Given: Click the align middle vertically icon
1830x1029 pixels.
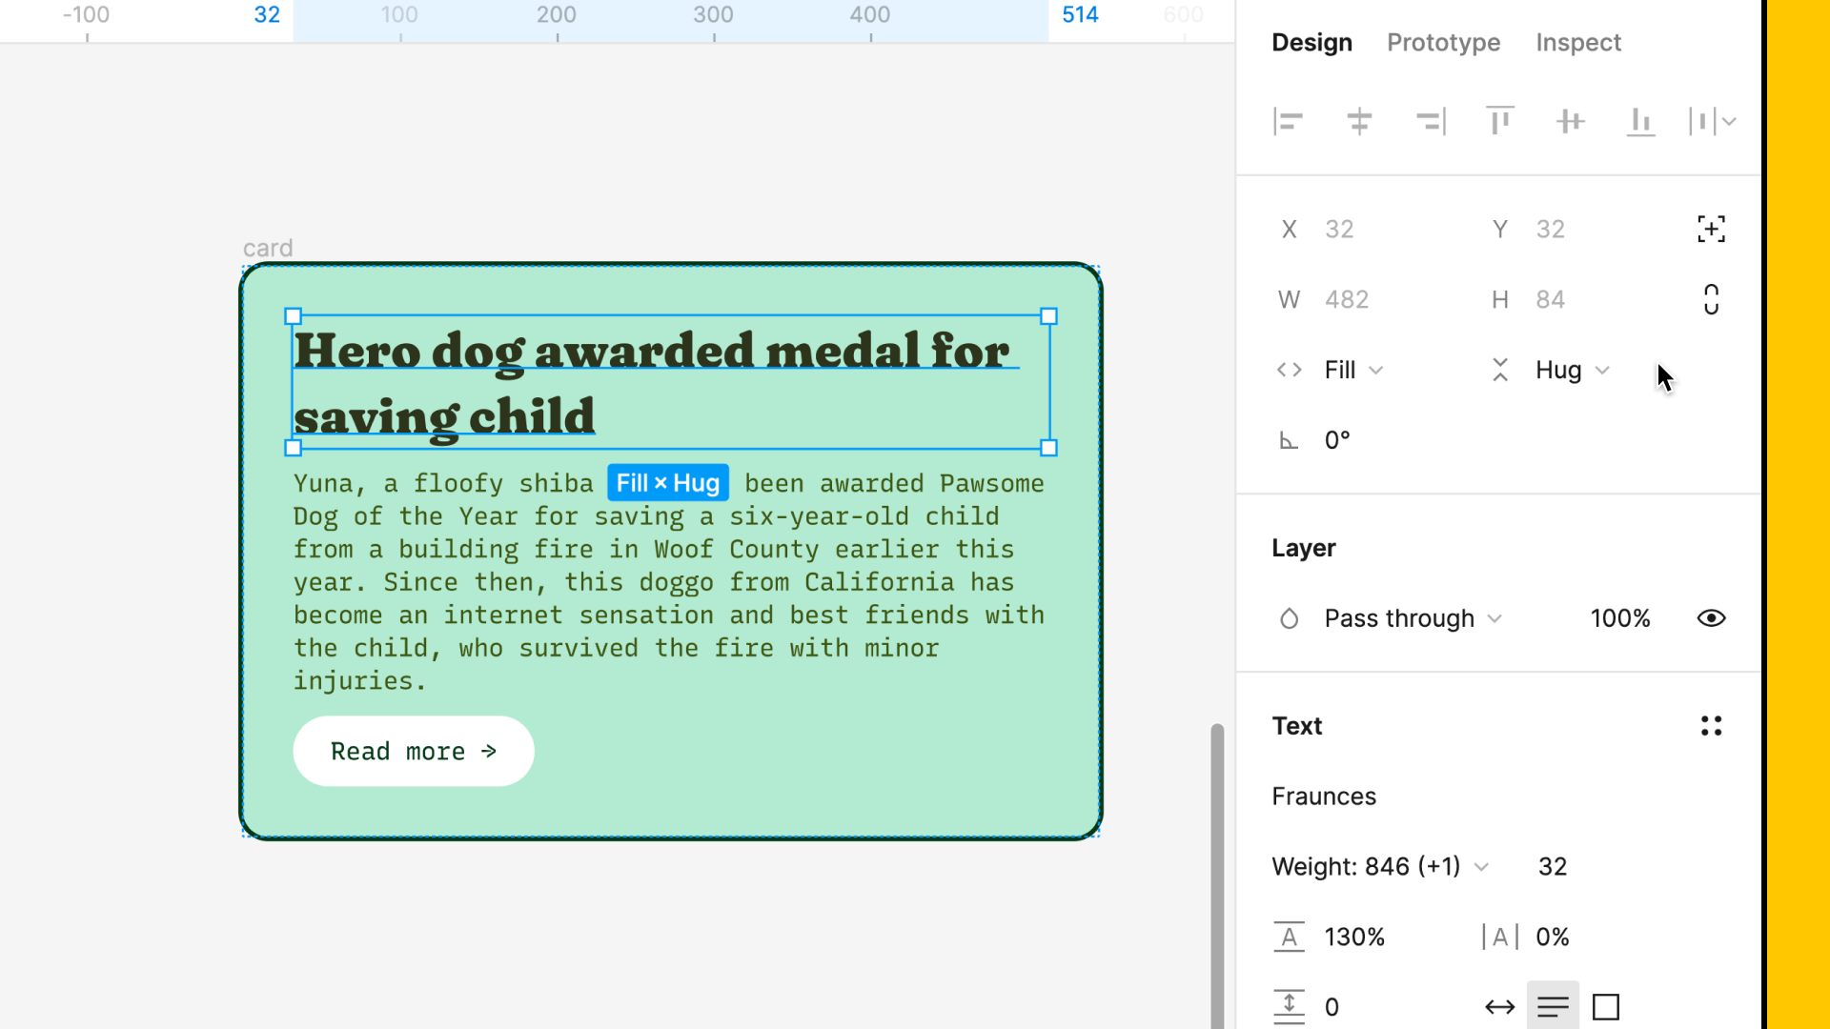Looking at the screenshot, I should click(1570, 122).
